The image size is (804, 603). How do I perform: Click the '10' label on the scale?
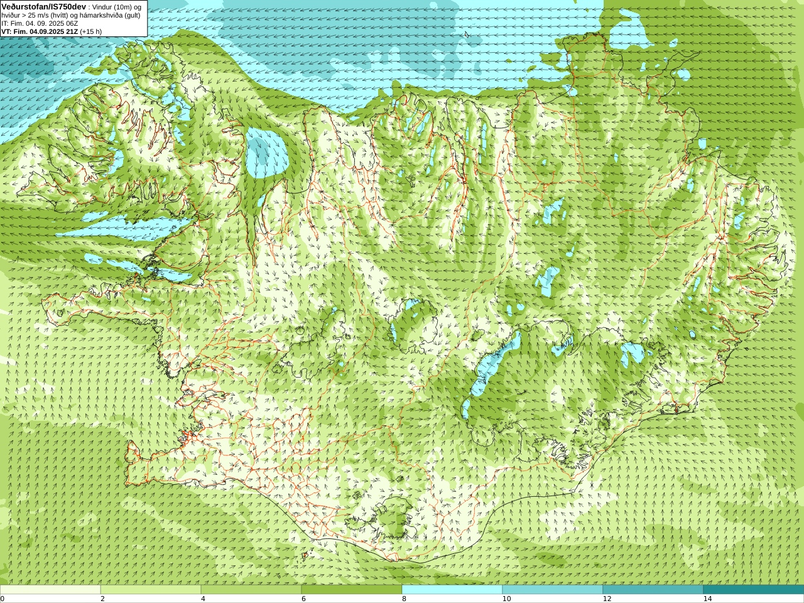506,599
